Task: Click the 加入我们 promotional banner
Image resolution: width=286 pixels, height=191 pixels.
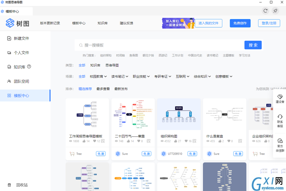Action: point(178,23)
